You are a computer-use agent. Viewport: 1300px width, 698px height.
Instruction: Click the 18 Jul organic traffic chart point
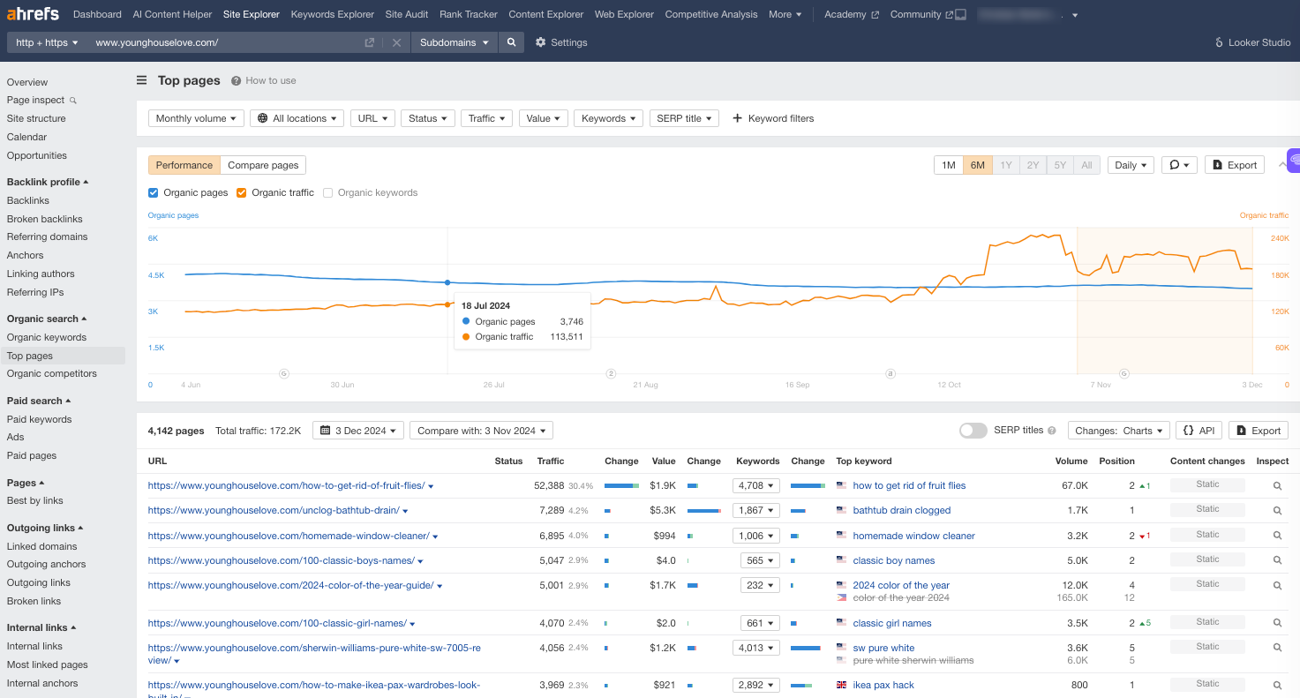click(x=447, y=304)
